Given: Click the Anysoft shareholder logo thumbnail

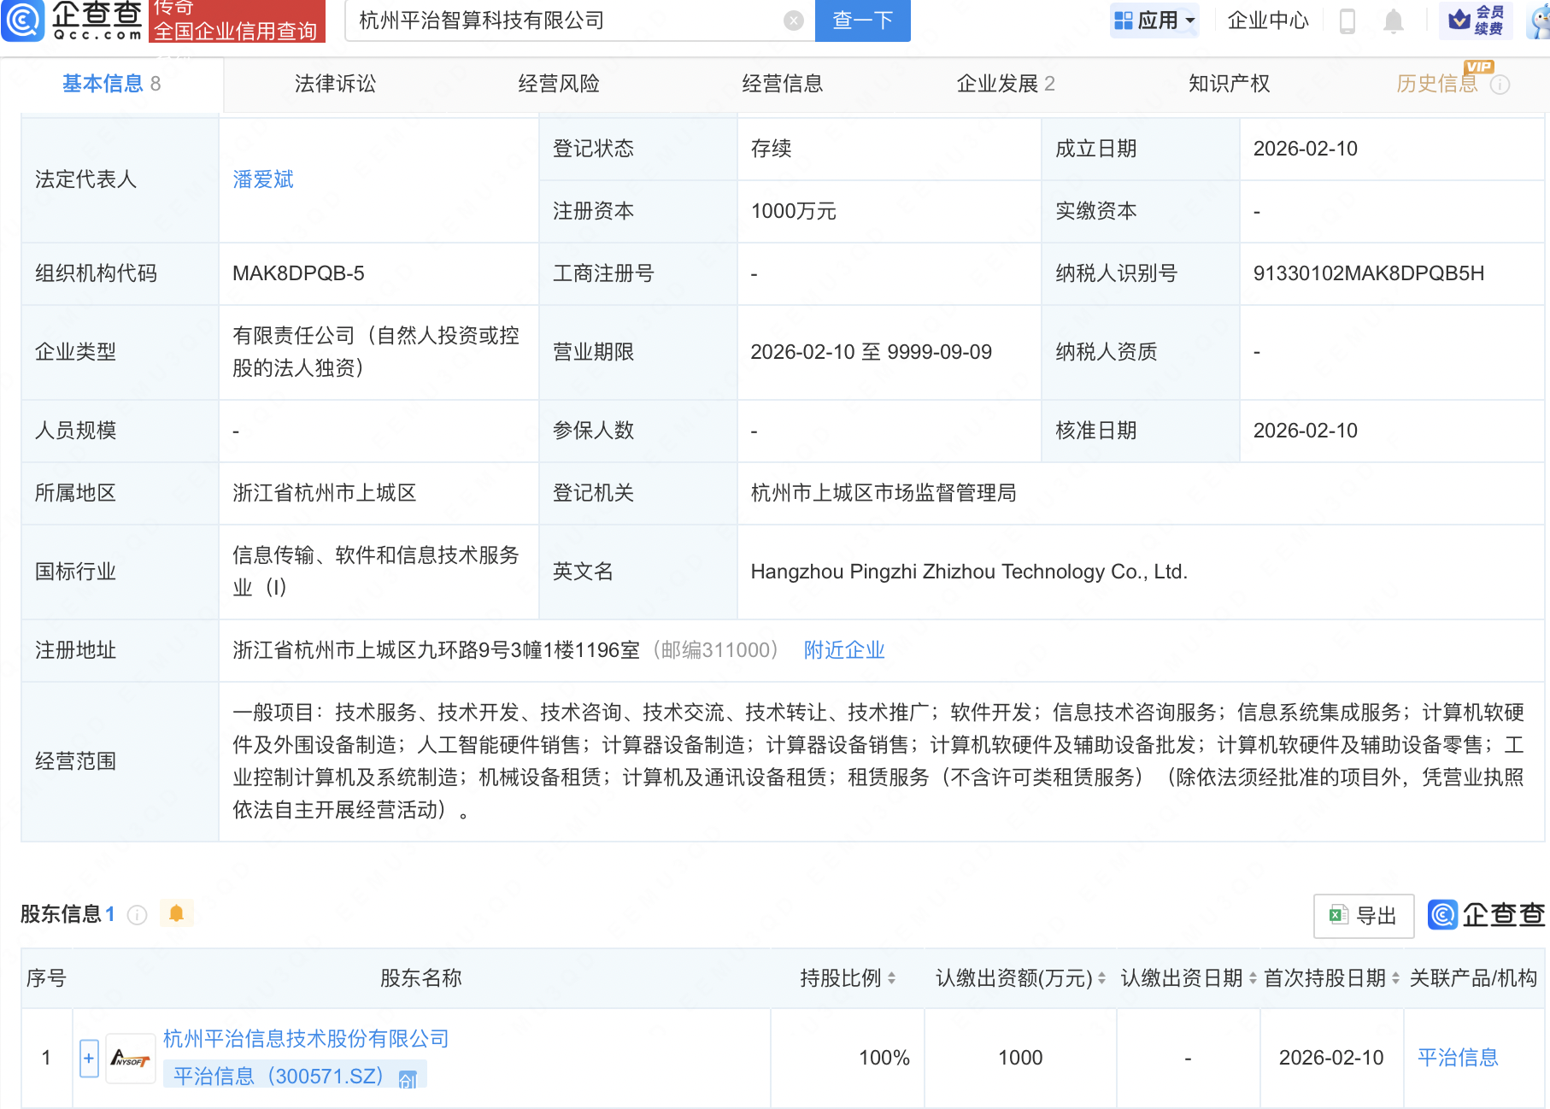Looking at the screenshot, I should tap(130, 1059).
